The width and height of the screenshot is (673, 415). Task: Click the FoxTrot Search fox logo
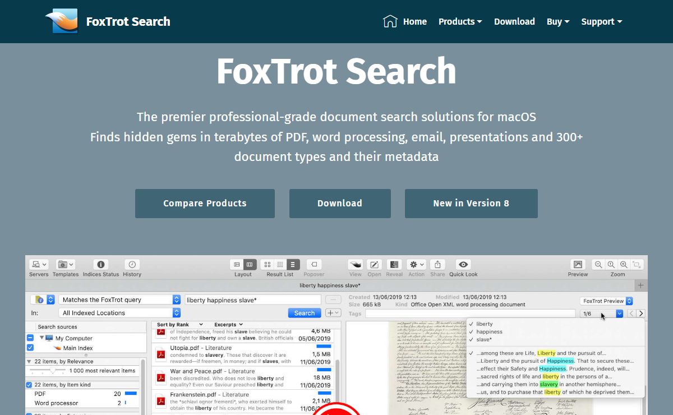(x=61, y=21)
